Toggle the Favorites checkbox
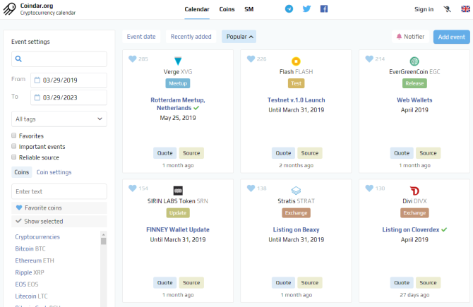Viewport: 473px width, 307px height. tap(13, 136)
